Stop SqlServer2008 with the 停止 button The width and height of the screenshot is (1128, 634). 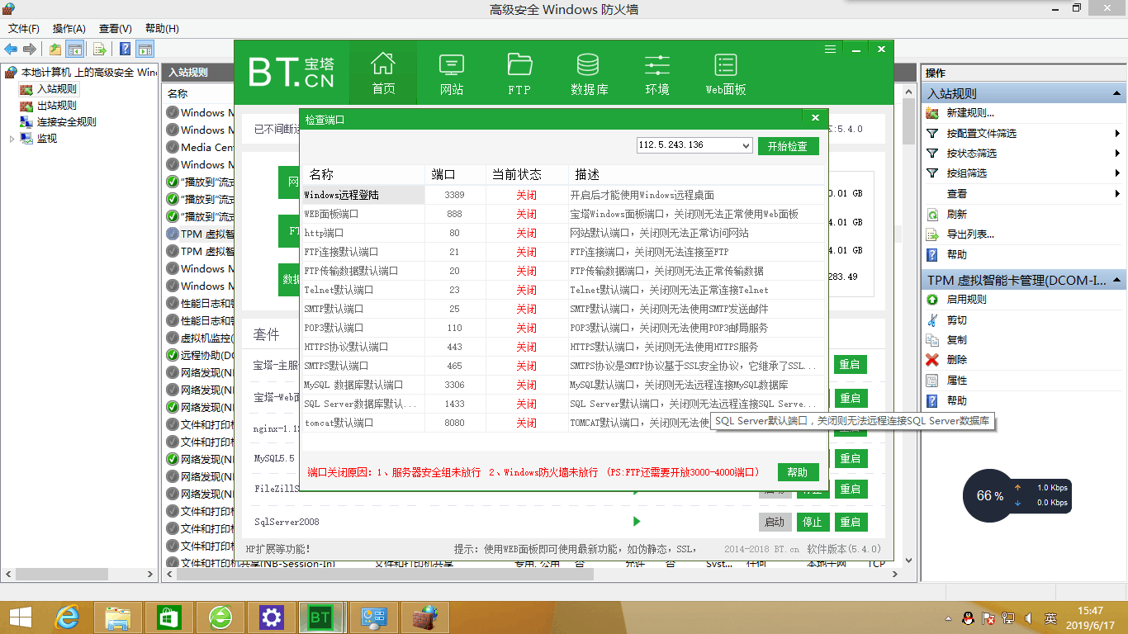(813, 522)
